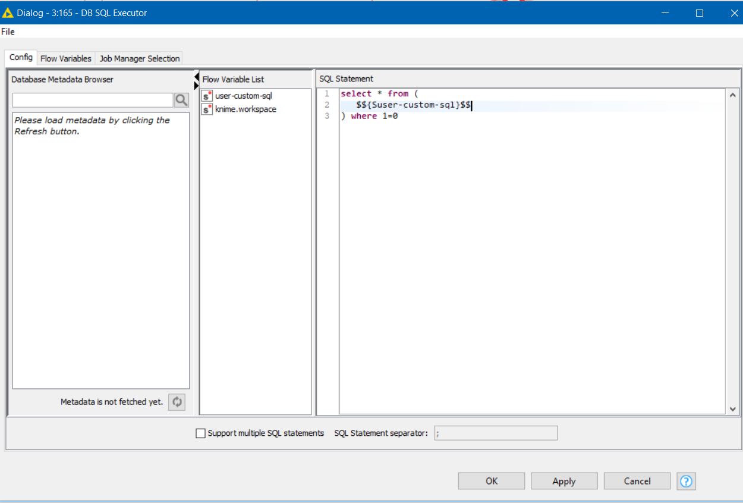This screenshot has height=503, width=743.
Task: Cancel the dialog
Action: [x=637, y=481]
